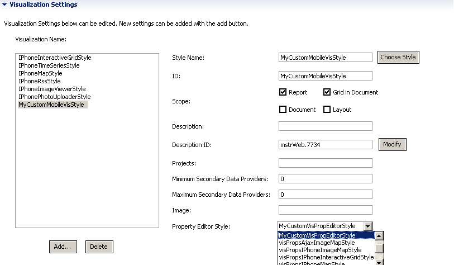
Task: Click the Choose Style button
Action: [398, 57]
